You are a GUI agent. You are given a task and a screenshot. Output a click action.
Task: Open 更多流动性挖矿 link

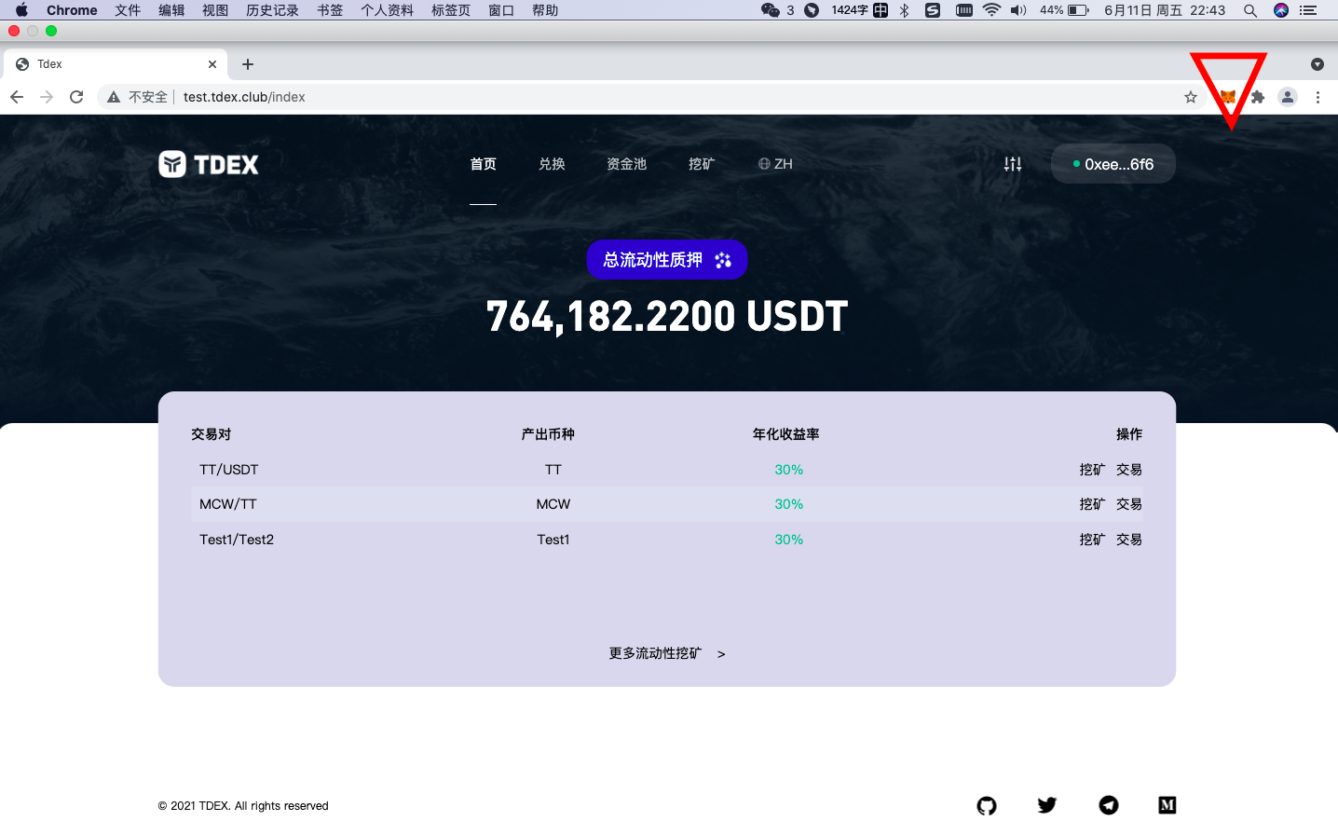click(x=667, y=653)
